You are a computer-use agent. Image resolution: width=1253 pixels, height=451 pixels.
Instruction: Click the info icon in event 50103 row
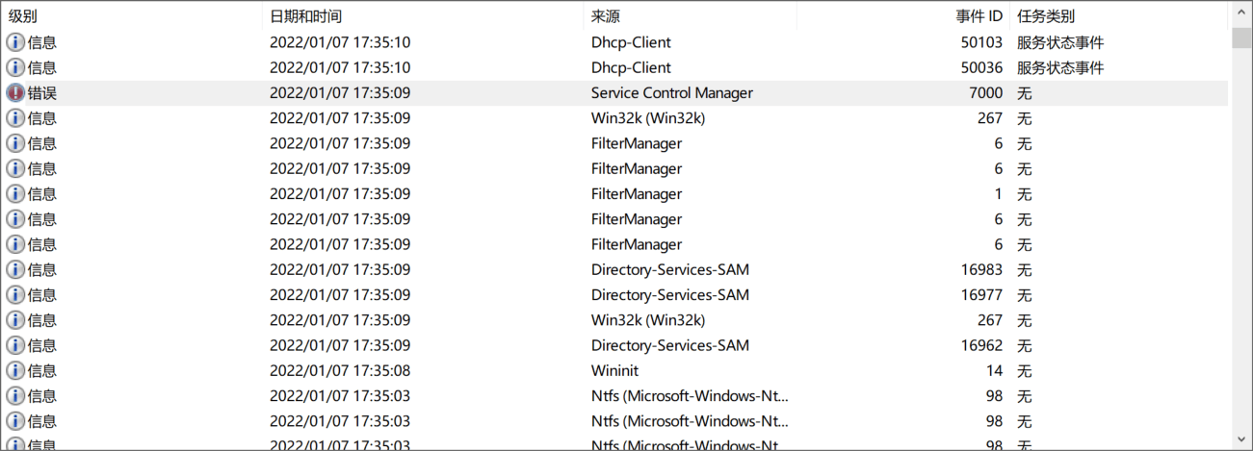(x=15, y=42)
